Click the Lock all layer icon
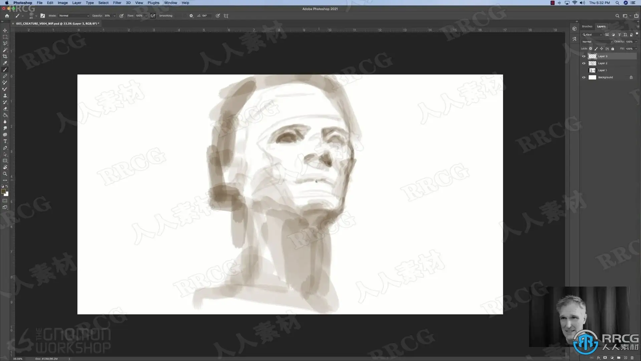This screenshot has height=361, width=641. [613, 49]
